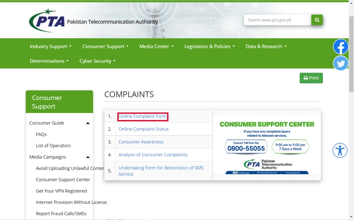The height and width of the screenshot is (220, 354).
Task: Collapse the Consumer Guide section arrow
Action: pos(88,123)
